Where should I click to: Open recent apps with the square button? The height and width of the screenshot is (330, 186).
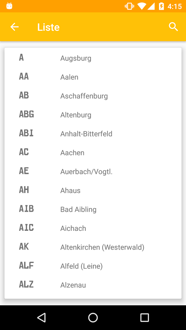(x=145, y=318)
